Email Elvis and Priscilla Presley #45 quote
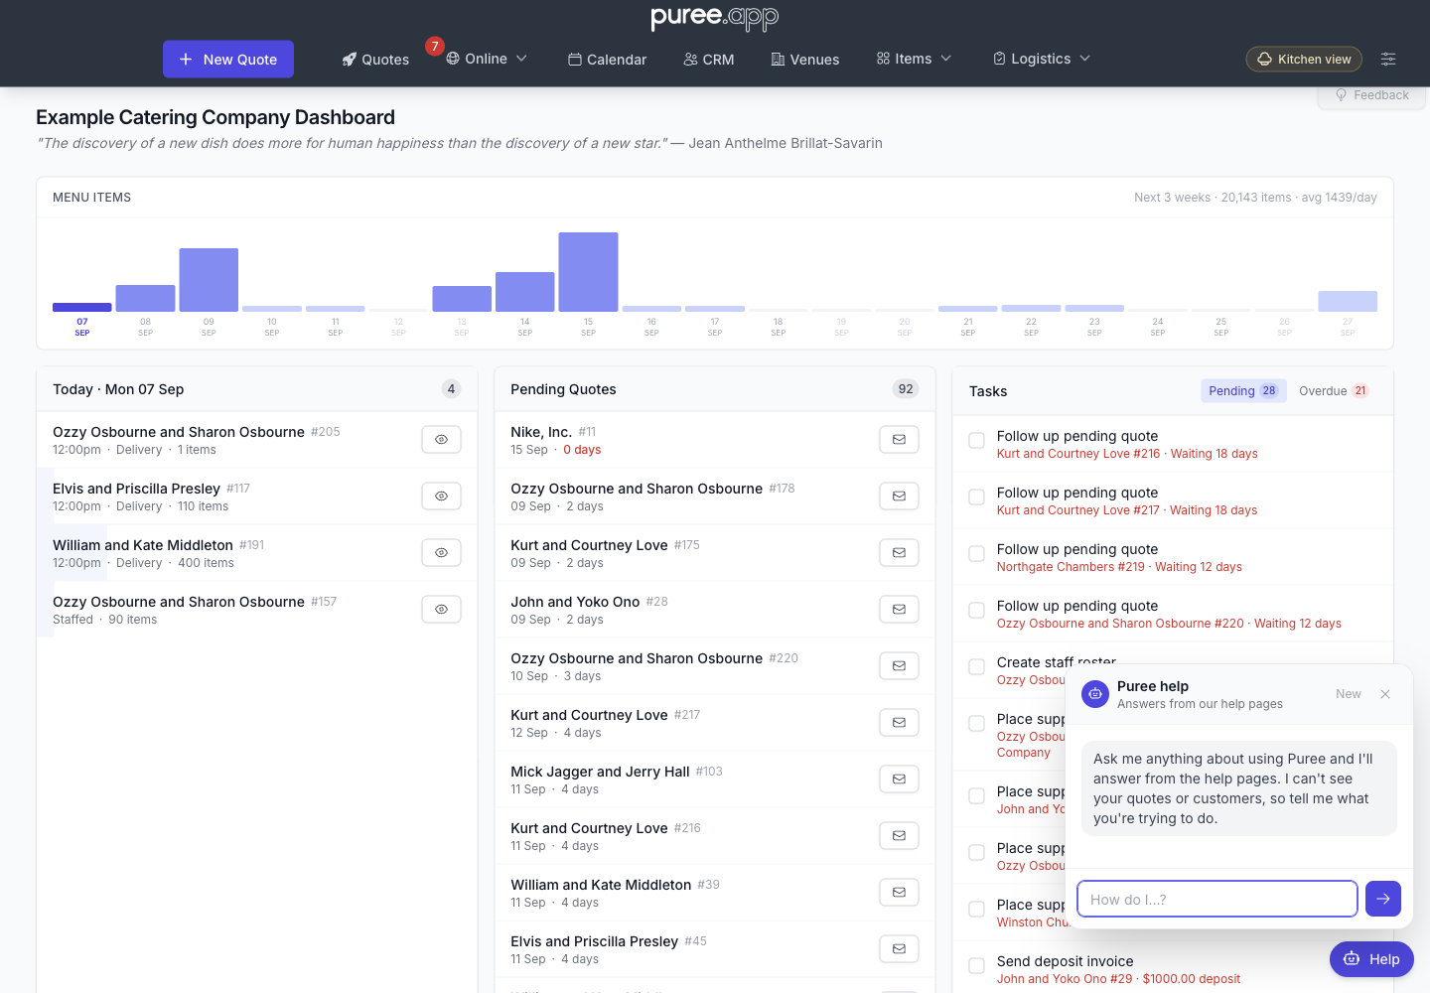 click(899, 948)
